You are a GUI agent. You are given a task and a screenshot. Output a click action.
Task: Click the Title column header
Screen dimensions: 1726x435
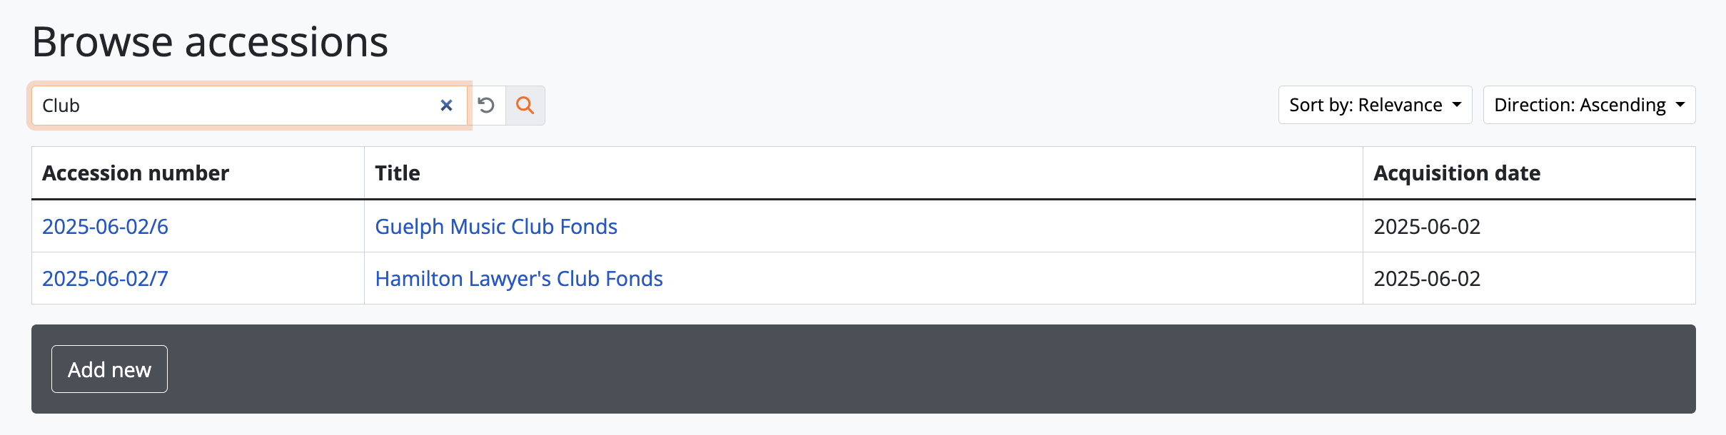click(398, 173)
